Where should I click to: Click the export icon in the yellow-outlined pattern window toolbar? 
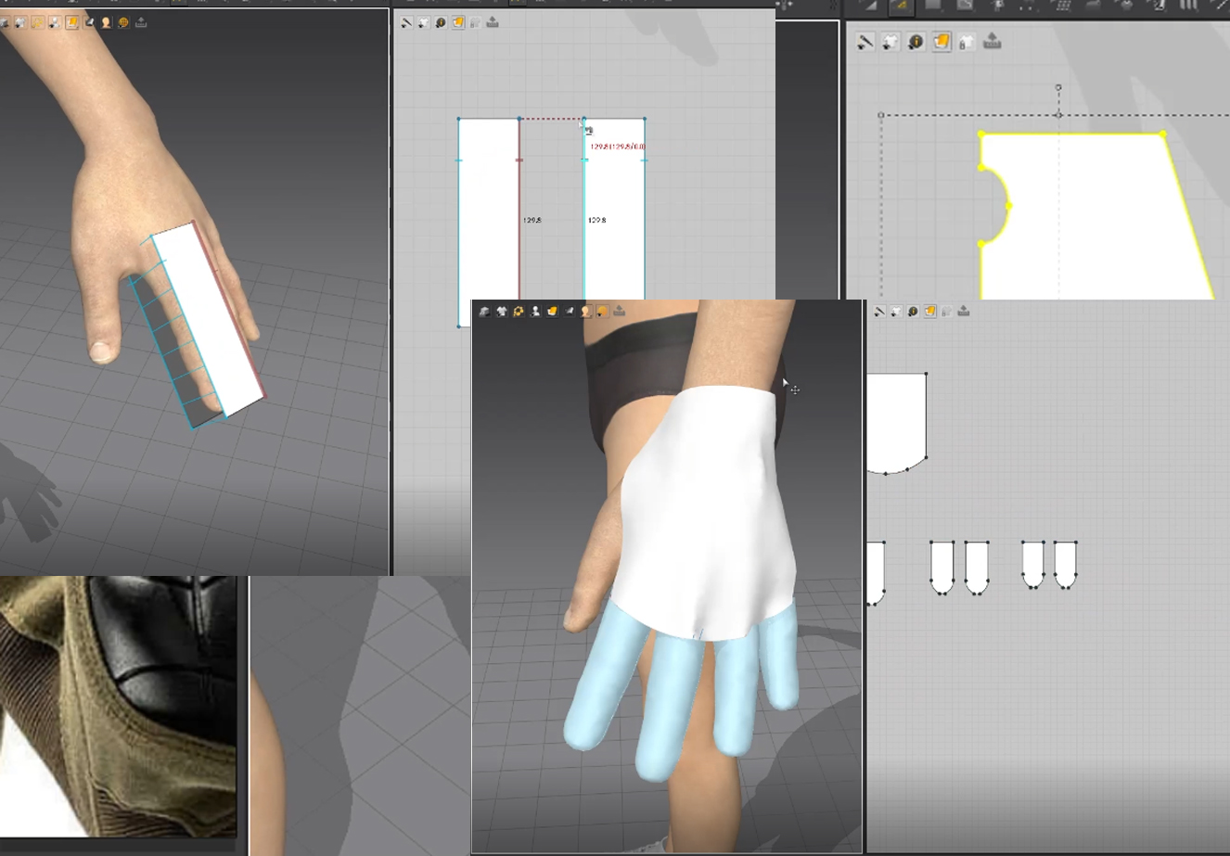pyautogui.click(x=993, y=42)
